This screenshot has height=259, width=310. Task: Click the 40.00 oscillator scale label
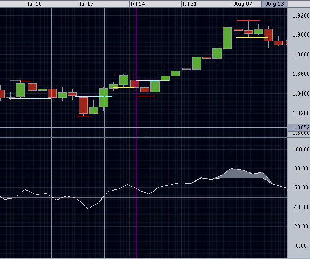click(301, 208)
